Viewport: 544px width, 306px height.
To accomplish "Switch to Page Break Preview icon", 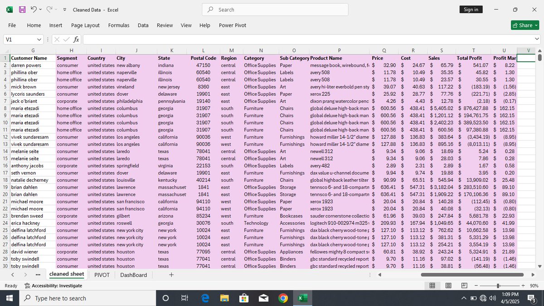I will [464, 286].
